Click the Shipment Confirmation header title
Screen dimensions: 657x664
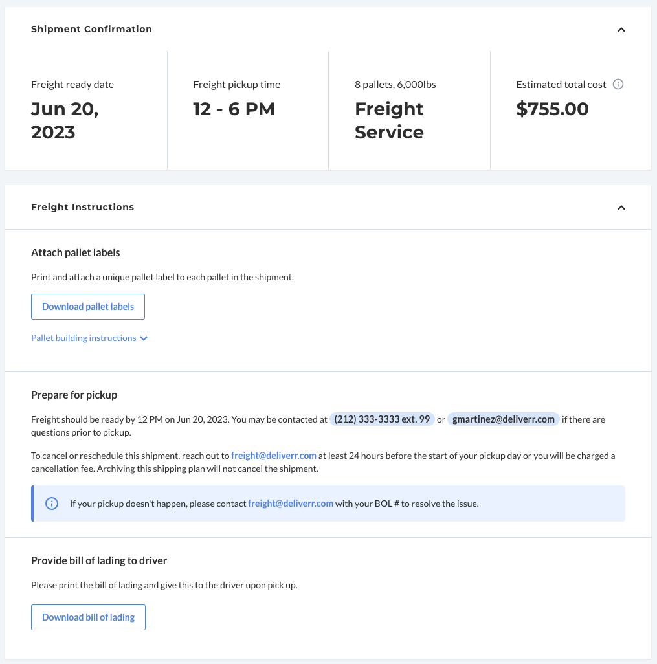pyautogui.click(x=91, y=29)
